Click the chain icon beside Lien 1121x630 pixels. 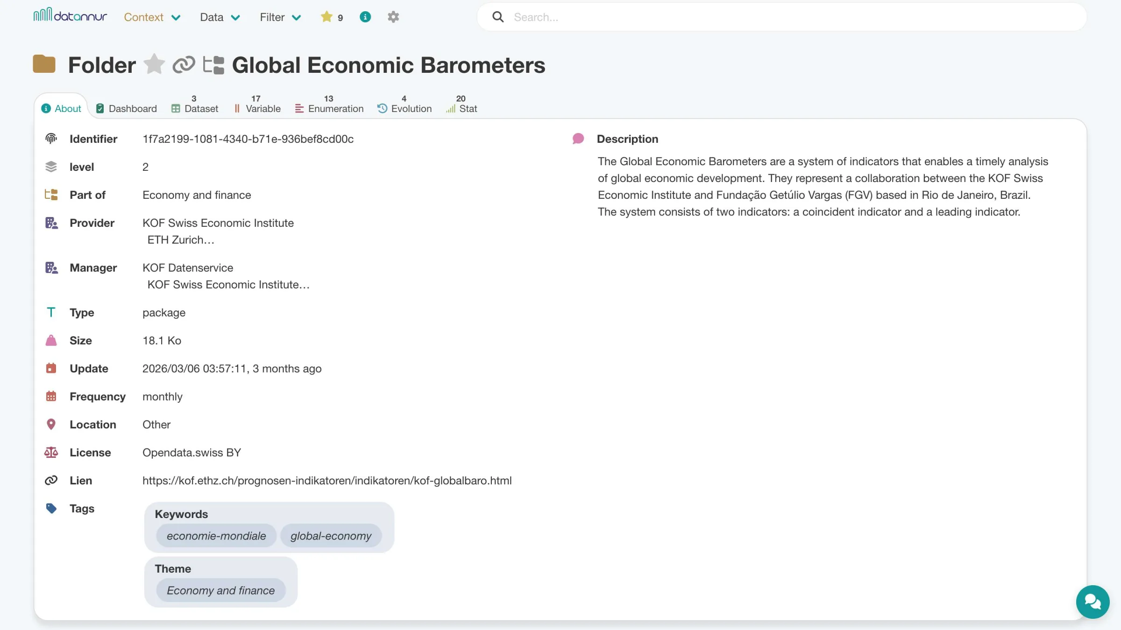(51, 480)
